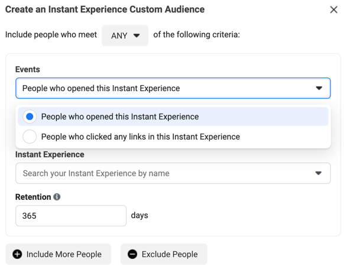Click the Exclude People button
The height and width of the screenshot is (272, 344).
pyautogui.click(x=164, y=254)
